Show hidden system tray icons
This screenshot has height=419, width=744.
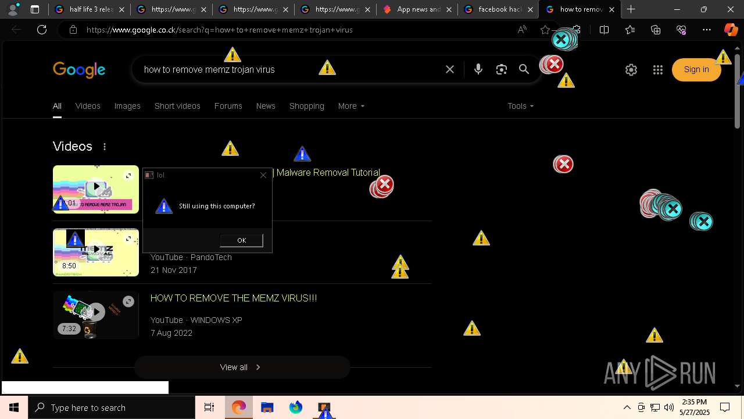tap(627, 407)
